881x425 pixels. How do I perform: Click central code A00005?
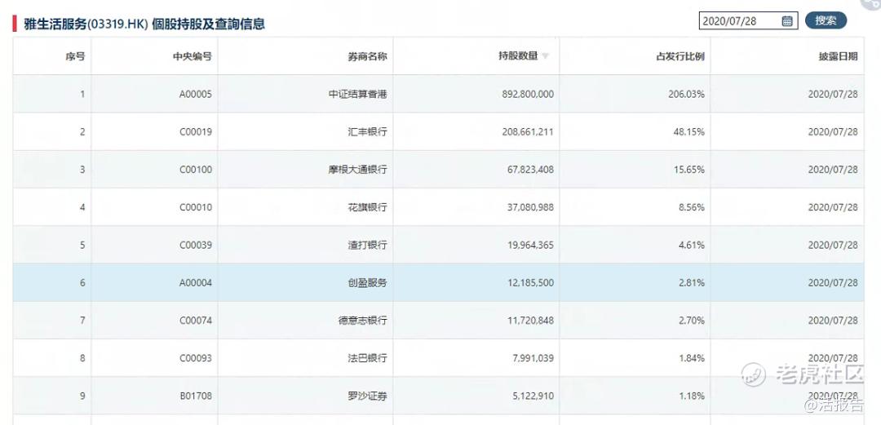(196, 94)
